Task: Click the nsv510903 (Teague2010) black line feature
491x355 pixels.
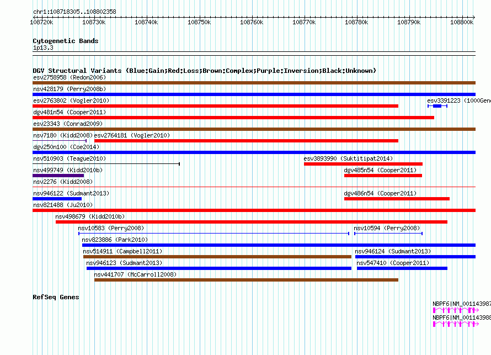Action: click(x=106, y=164)
